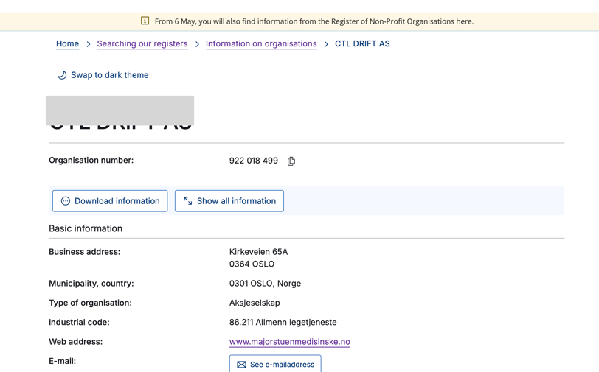Click the Business address label
Screen dimensions: 599x372
pyautogui.click(x=84, y=252)
